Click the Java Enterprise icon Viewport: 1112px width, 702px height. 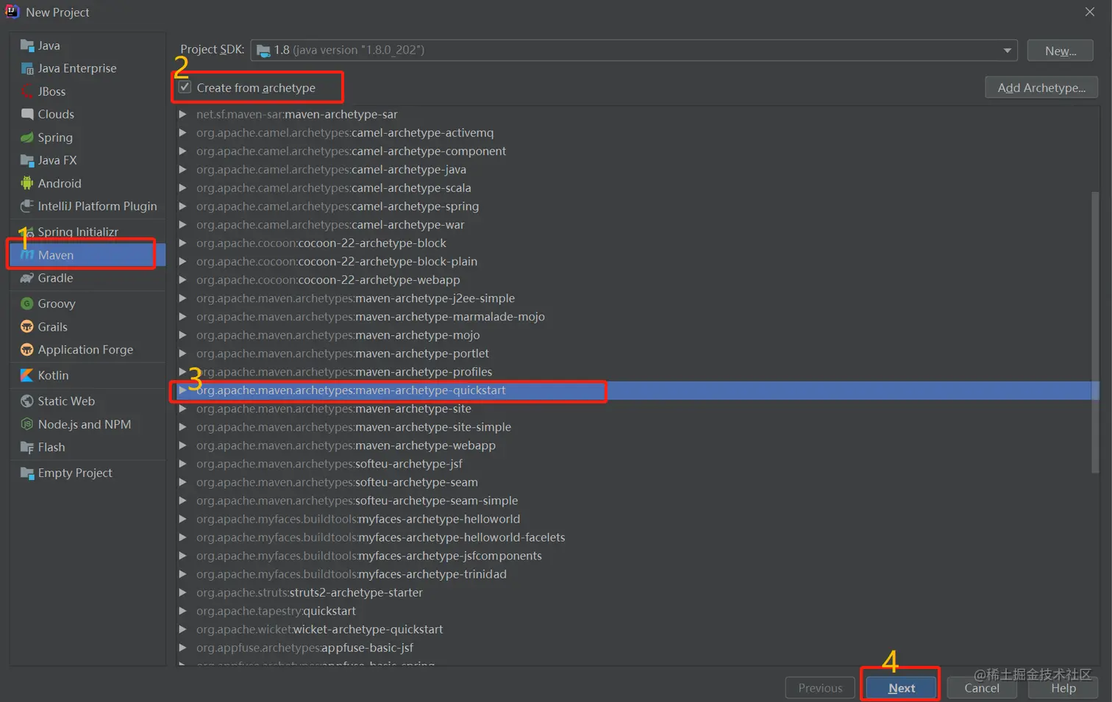tap(27, 68)
